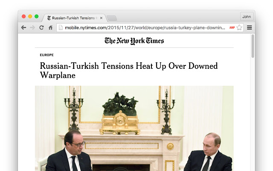Click the red AMP extension icon
The width and height of the screenshot is (273, 171).
coord(232,27)
